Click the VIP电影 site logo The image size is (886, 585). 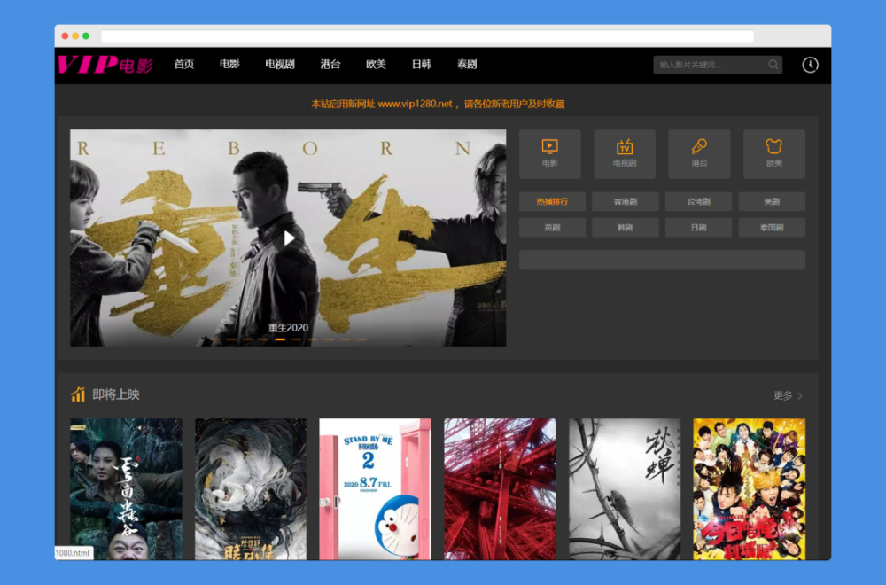pyautogui.click(x=105, y=65)
